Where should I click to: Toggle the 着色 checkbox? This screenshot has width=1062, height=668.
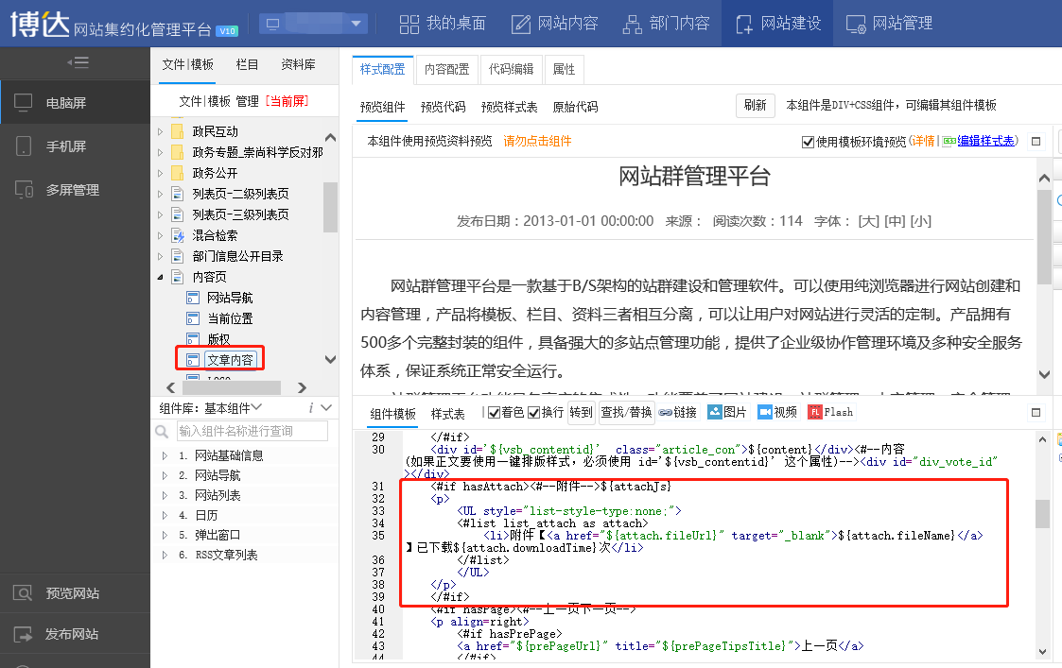pos(494,413)
